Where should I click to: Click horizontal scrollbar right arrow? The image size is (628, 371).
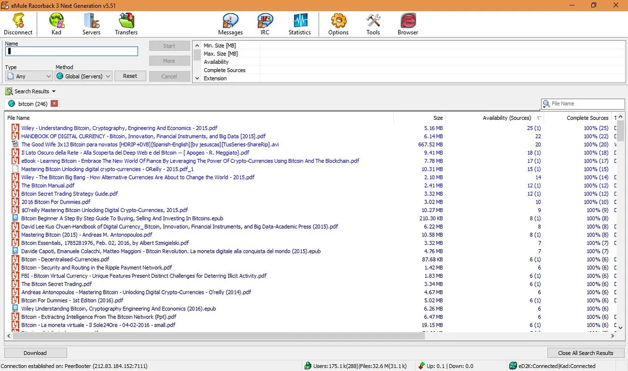612,336
